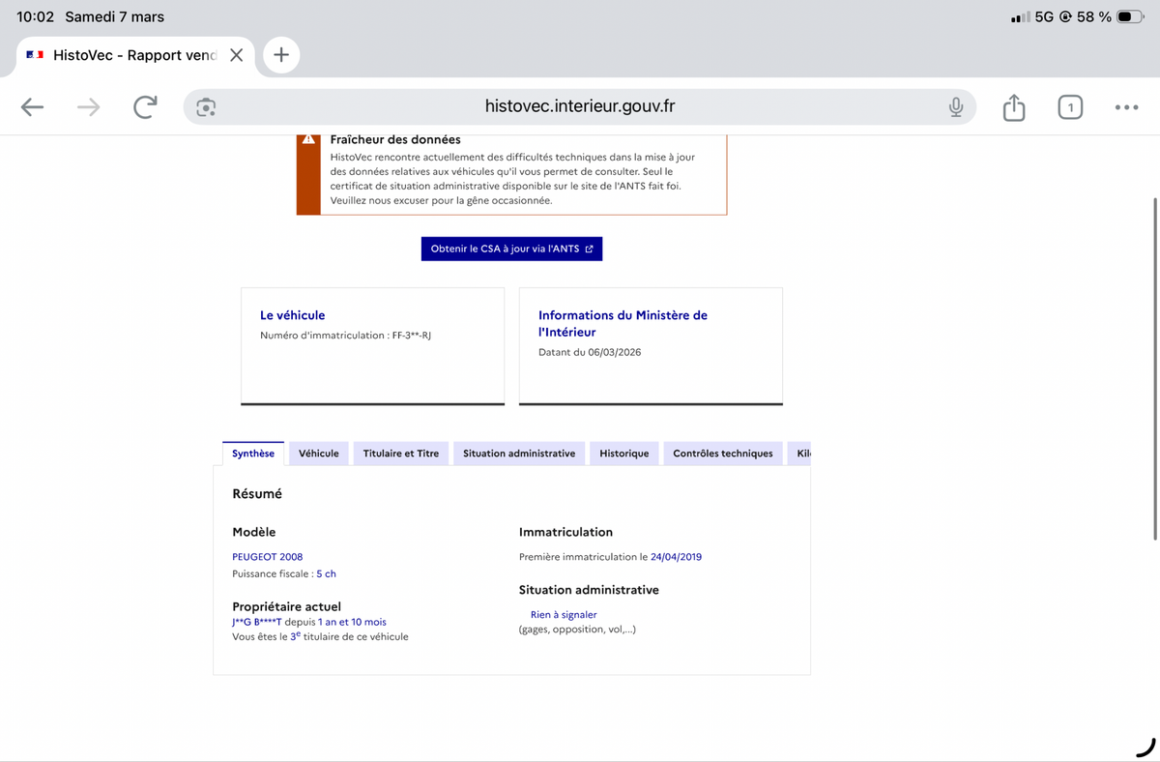This screenshot has height=762, width=1160.
Task: Tap the camera search icon in address bar
Action: [205, 107]
